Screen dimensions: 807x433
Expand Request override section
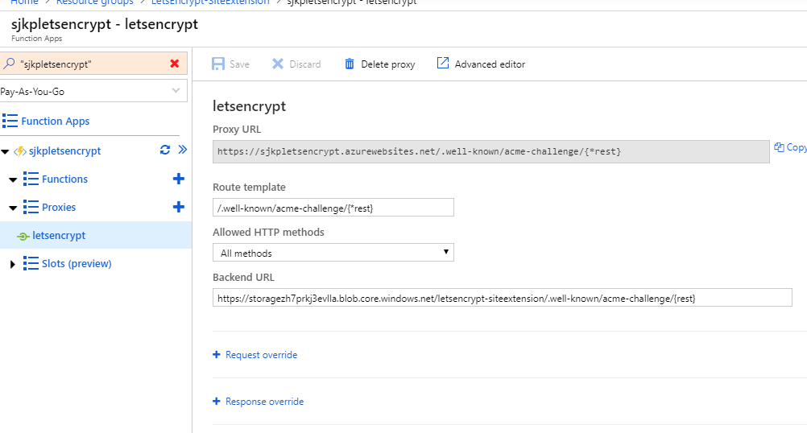pos(261,355)
